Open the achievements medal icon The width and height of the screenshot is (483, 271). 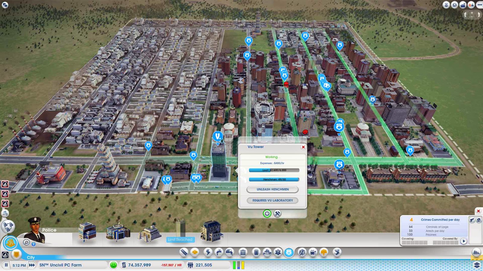[x=446, y=5]
